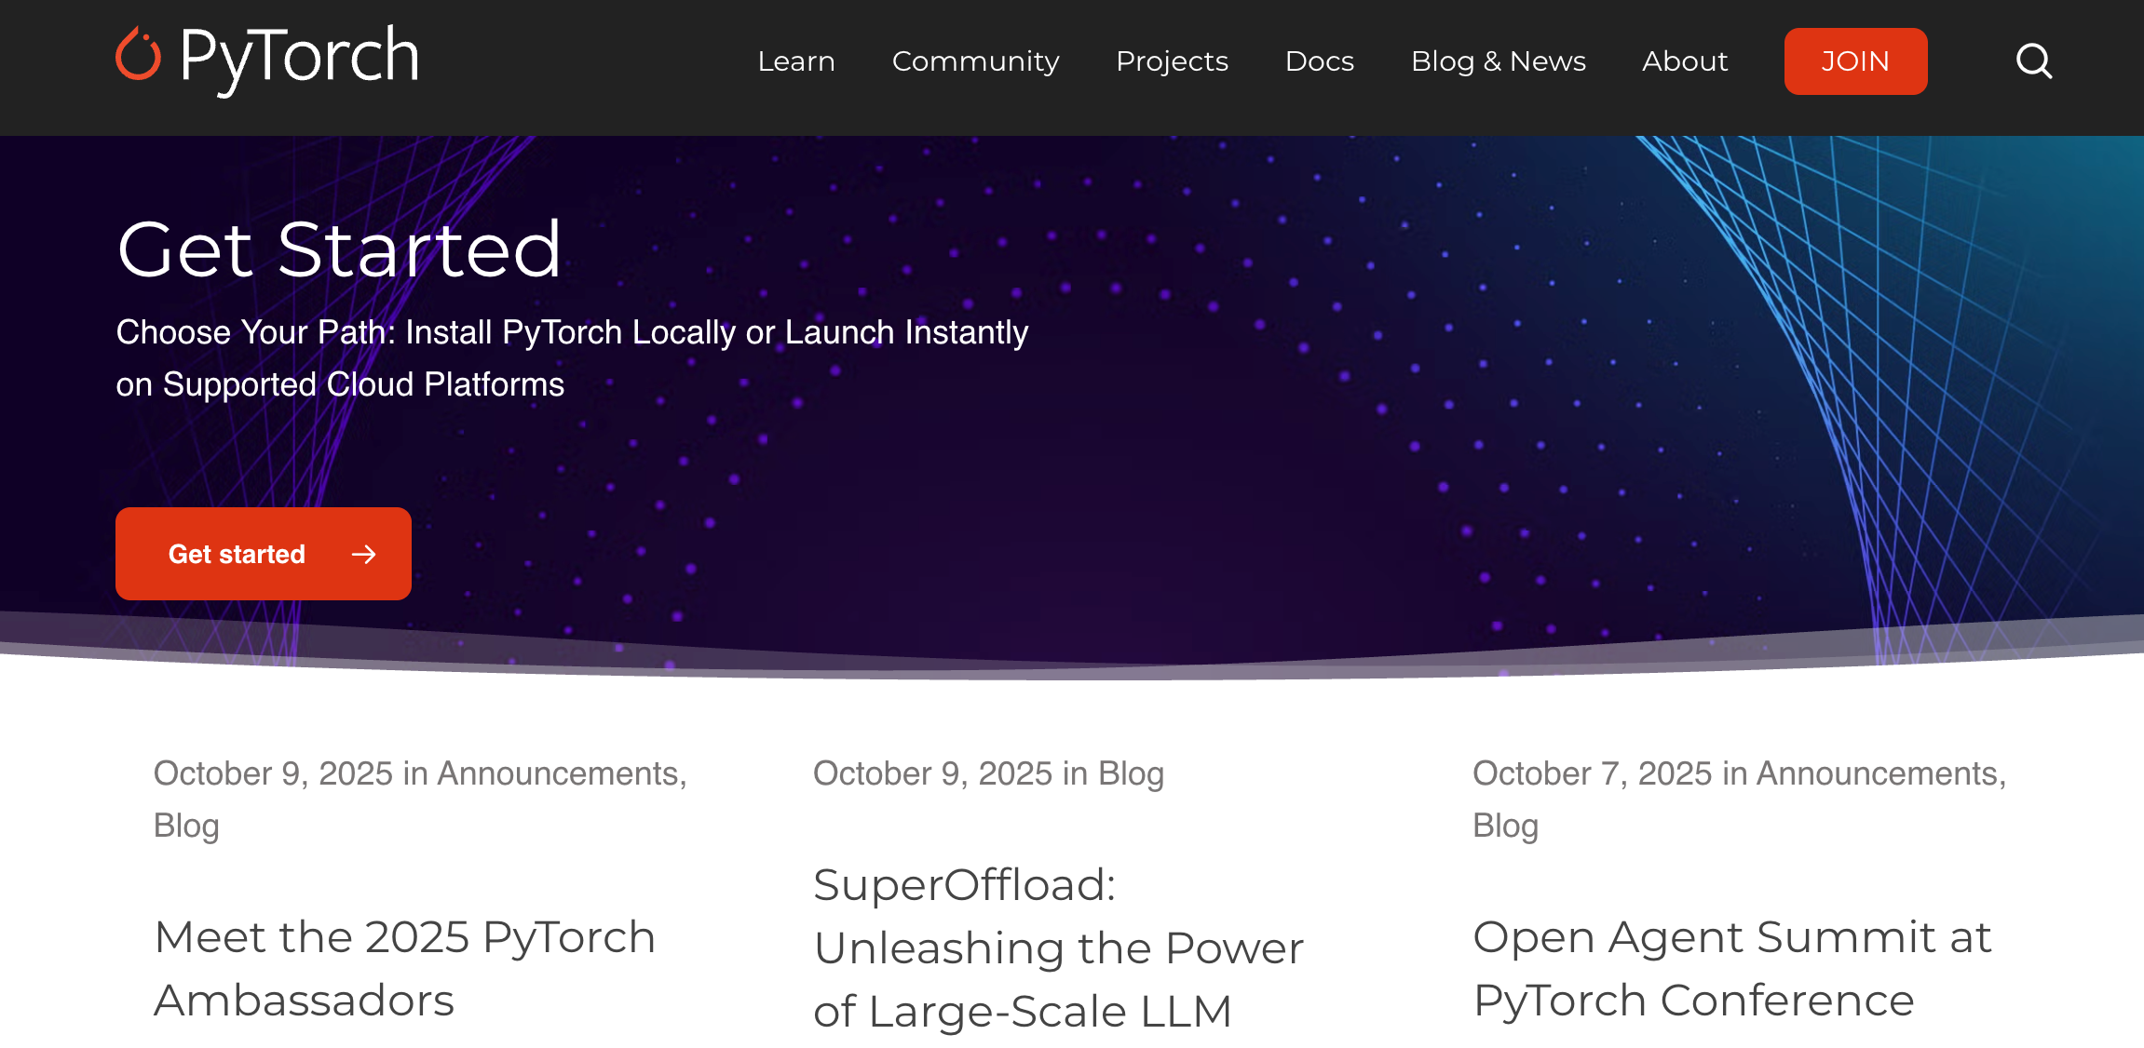
Task: Click Blog category under October 7 post
Action: tap(1505, 826)
